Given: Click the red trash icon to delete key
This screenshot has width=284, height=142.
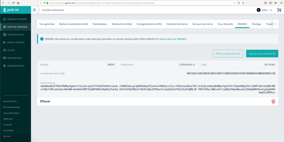Looking at the screenshot, I should pos(273,101).
